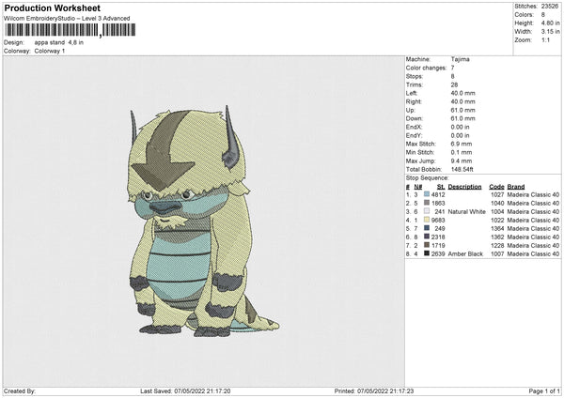This screenshot has height=398, width=564.
Task: Click stitch count 4812 in stop row 1
Action: (x=438, y=195)
